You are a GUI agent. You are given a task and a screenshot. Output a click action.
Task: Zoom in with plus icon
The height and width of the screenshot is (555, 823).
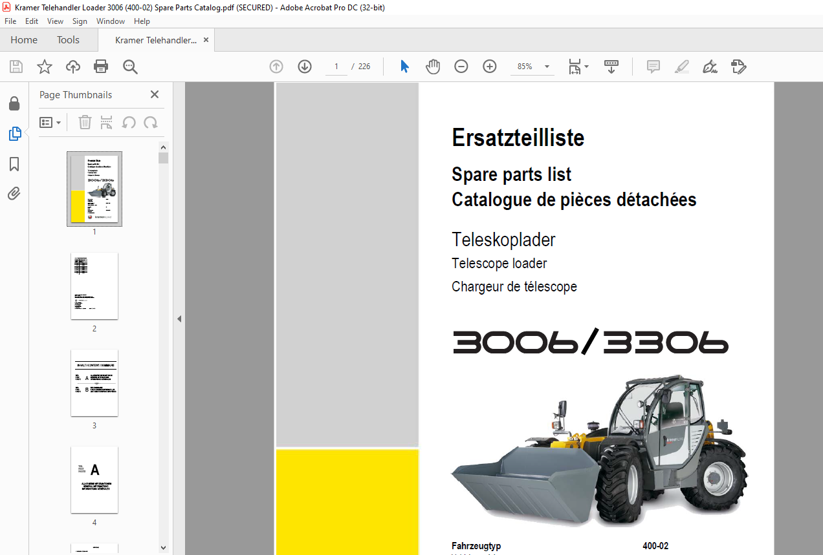coord(490,67)
